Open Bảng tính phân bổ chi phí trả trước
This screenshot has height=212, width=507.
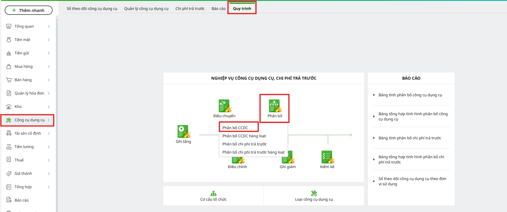410,138
